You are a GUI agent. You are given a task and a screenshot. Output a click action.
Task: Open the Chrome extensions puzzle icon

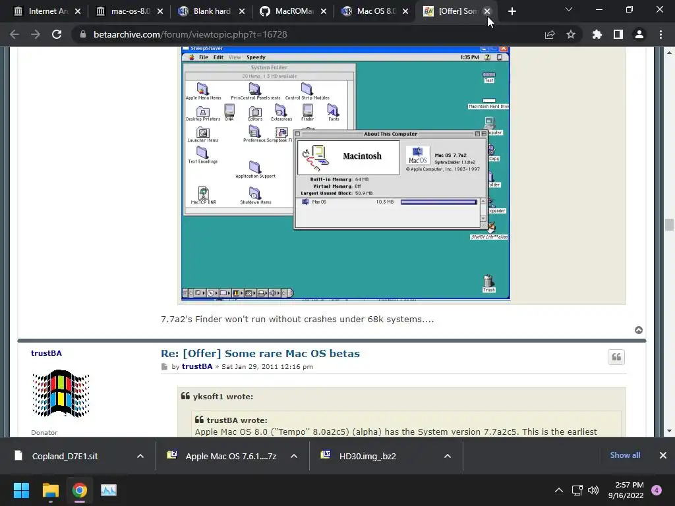597,34
